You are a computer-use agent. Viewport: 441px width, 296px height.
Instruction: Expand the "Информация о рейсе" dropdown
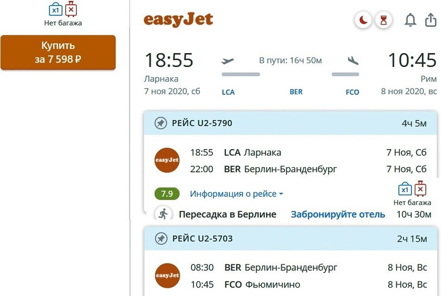[236, 194]
